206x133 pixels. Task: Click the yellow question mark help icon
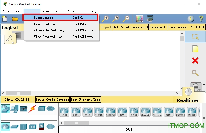coord(201,19)
